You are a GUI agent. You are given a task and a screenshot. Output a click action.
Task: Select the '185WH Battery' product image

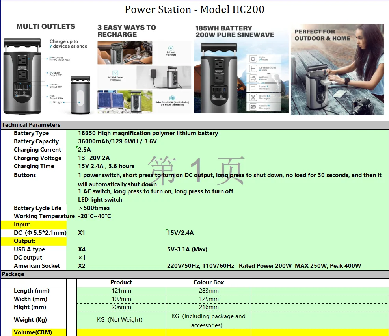[x=241, y=69]
